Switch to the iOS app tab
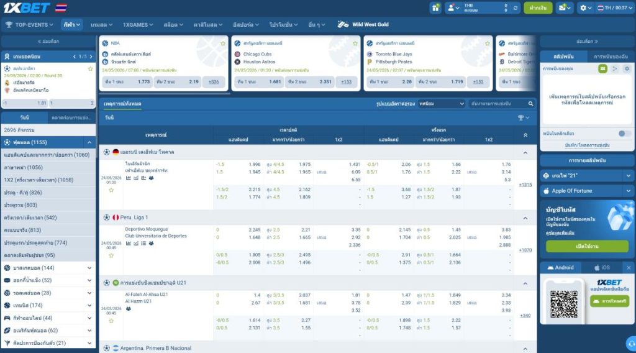This screenshot has width=636, height=353. click(602, 268)
